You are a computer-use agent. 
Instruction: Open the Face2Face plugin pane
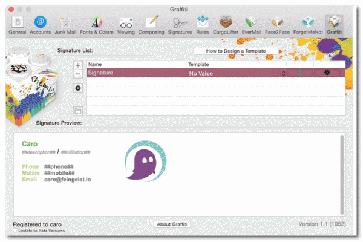[x=277, y=25]
